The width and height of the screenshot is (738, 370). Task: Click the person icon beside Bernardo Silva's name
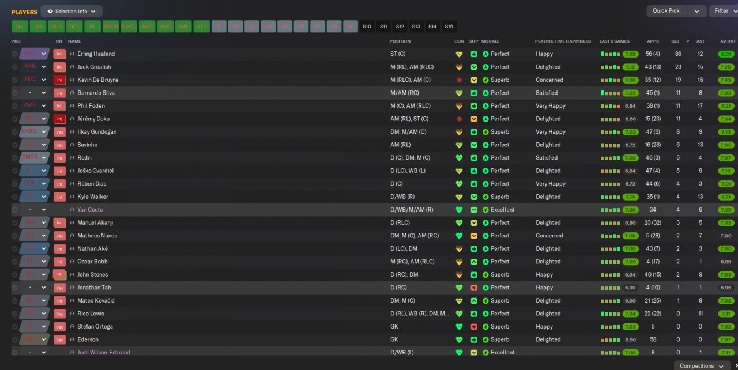(73, 93)
